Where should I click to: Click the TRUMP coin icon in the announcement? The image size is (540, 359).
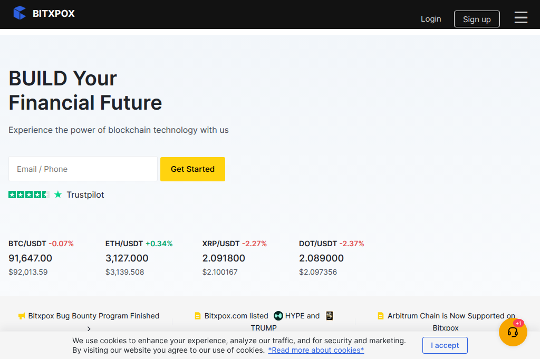pos(329,316)
